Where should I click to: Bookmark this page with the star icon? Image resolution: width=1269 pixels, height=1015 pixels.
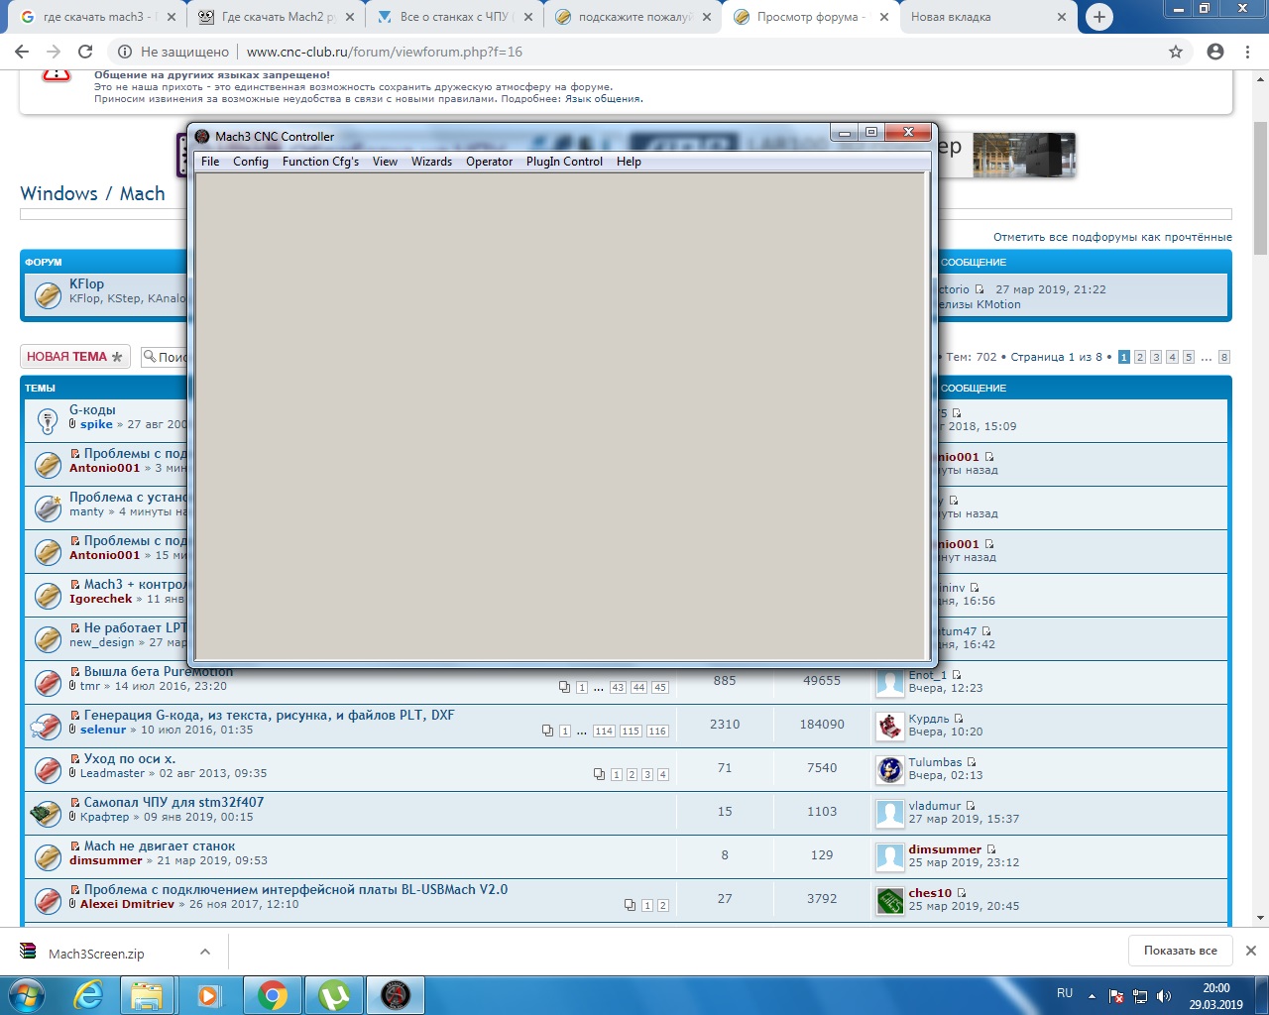click(x=1176, y=52)
